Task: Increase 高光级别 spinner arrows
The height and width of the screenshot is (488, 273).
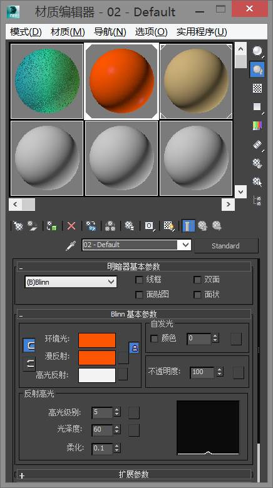Action: (x=117, y=412)
